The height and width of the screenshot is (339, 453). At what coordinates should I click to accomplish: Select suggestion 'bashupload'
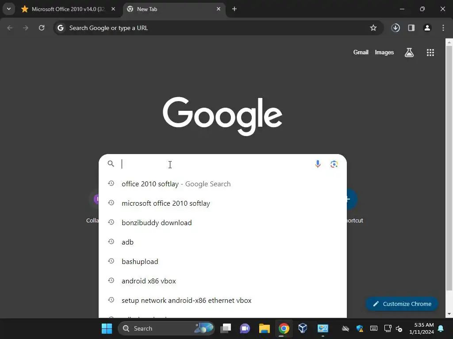tap(223, 261)
